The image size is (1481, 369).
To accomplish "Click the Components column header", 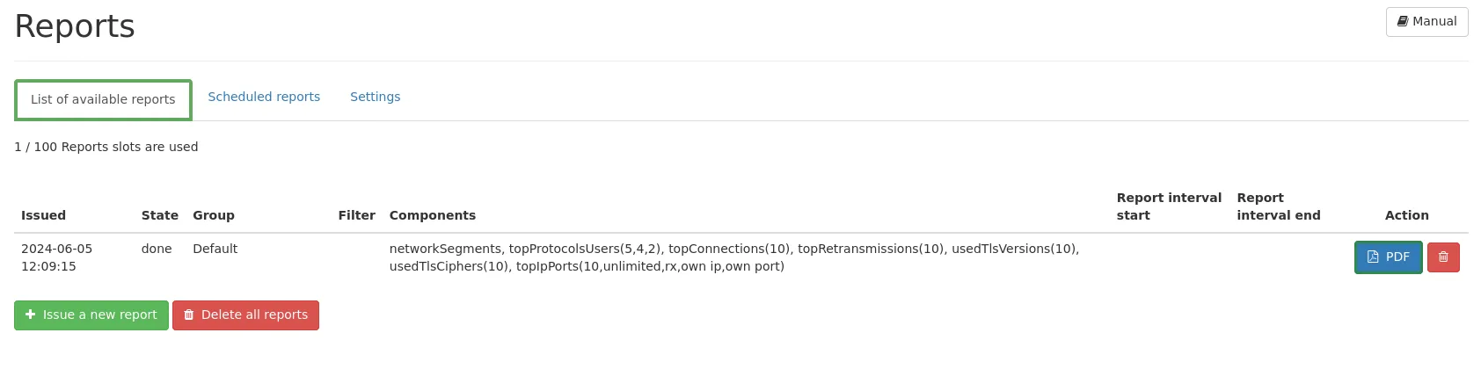I will (432, 215).
